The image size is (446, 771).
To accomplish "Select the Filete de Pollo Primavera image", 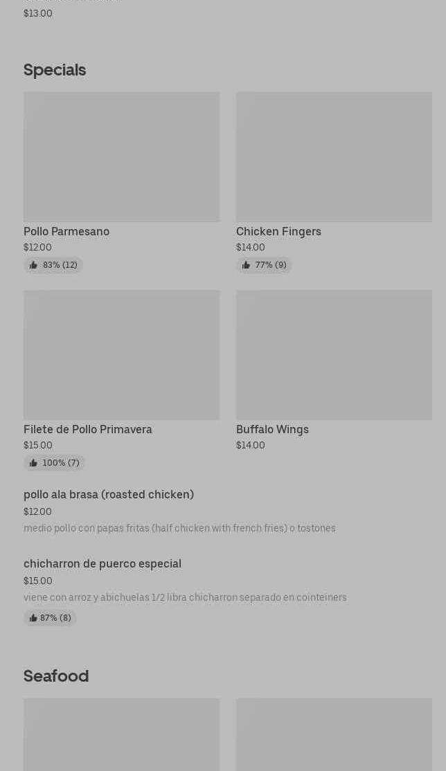I will click(122, 355).
